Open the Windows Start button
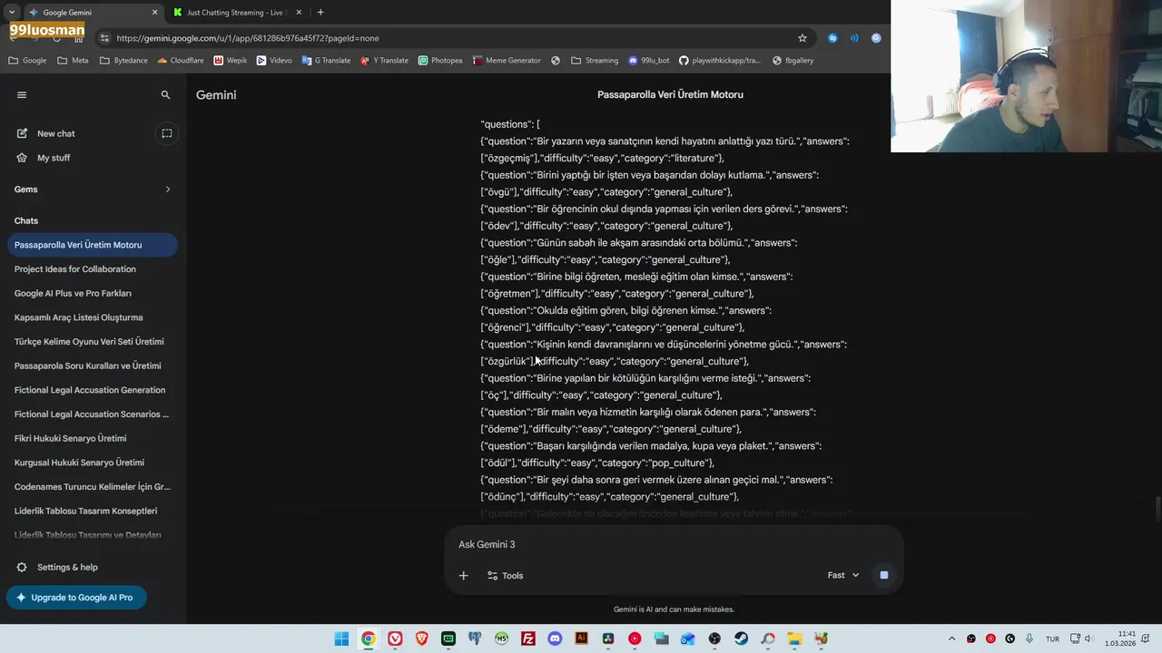 [x=341, y=638]
